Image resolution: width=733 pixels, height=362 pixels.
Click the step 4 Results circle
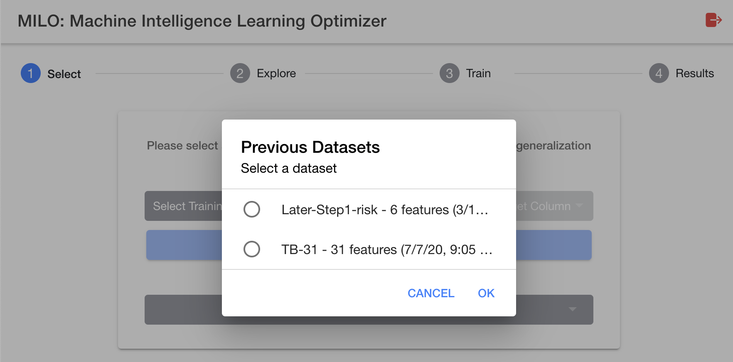click(659, 73)
